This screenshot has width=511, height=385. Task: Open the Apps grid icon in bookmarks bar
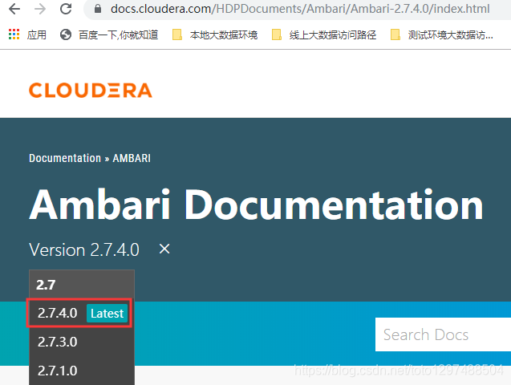tap(14, 34)
